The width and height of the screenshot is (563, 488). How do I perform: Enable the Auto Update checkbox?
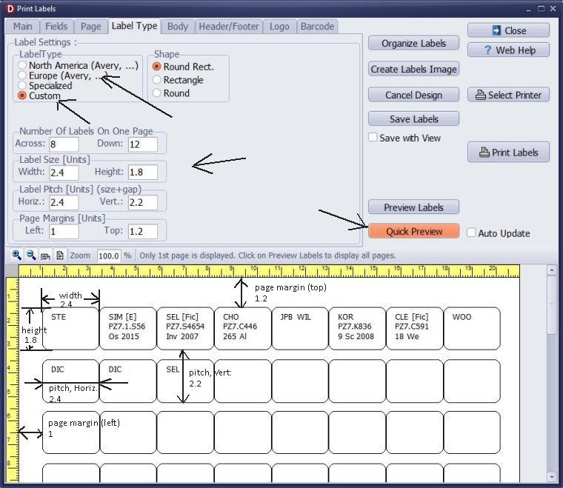click(x=471, y=233)
